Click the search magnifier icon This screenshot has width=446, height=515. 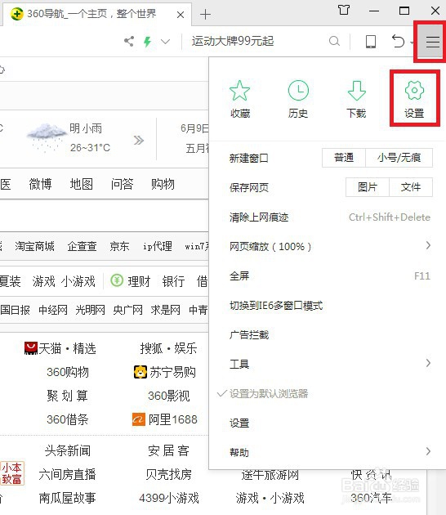coord(334,42)
